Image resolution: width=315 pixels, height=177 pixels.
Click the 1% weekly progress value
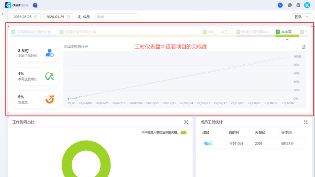[21, 74]
